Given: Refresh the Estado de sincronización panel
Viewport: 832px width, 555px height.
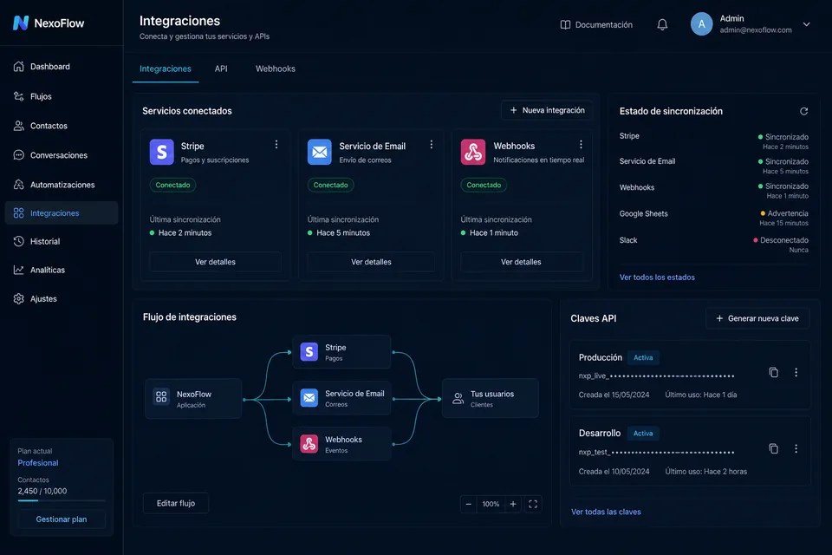Looking at the screenshot, I should click(x=804, y=111).
